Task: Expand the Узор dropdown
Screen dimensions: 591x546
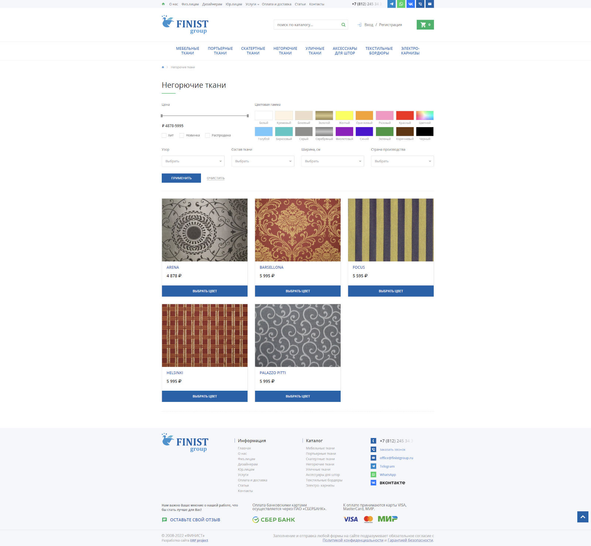Action: click(193, 161)
